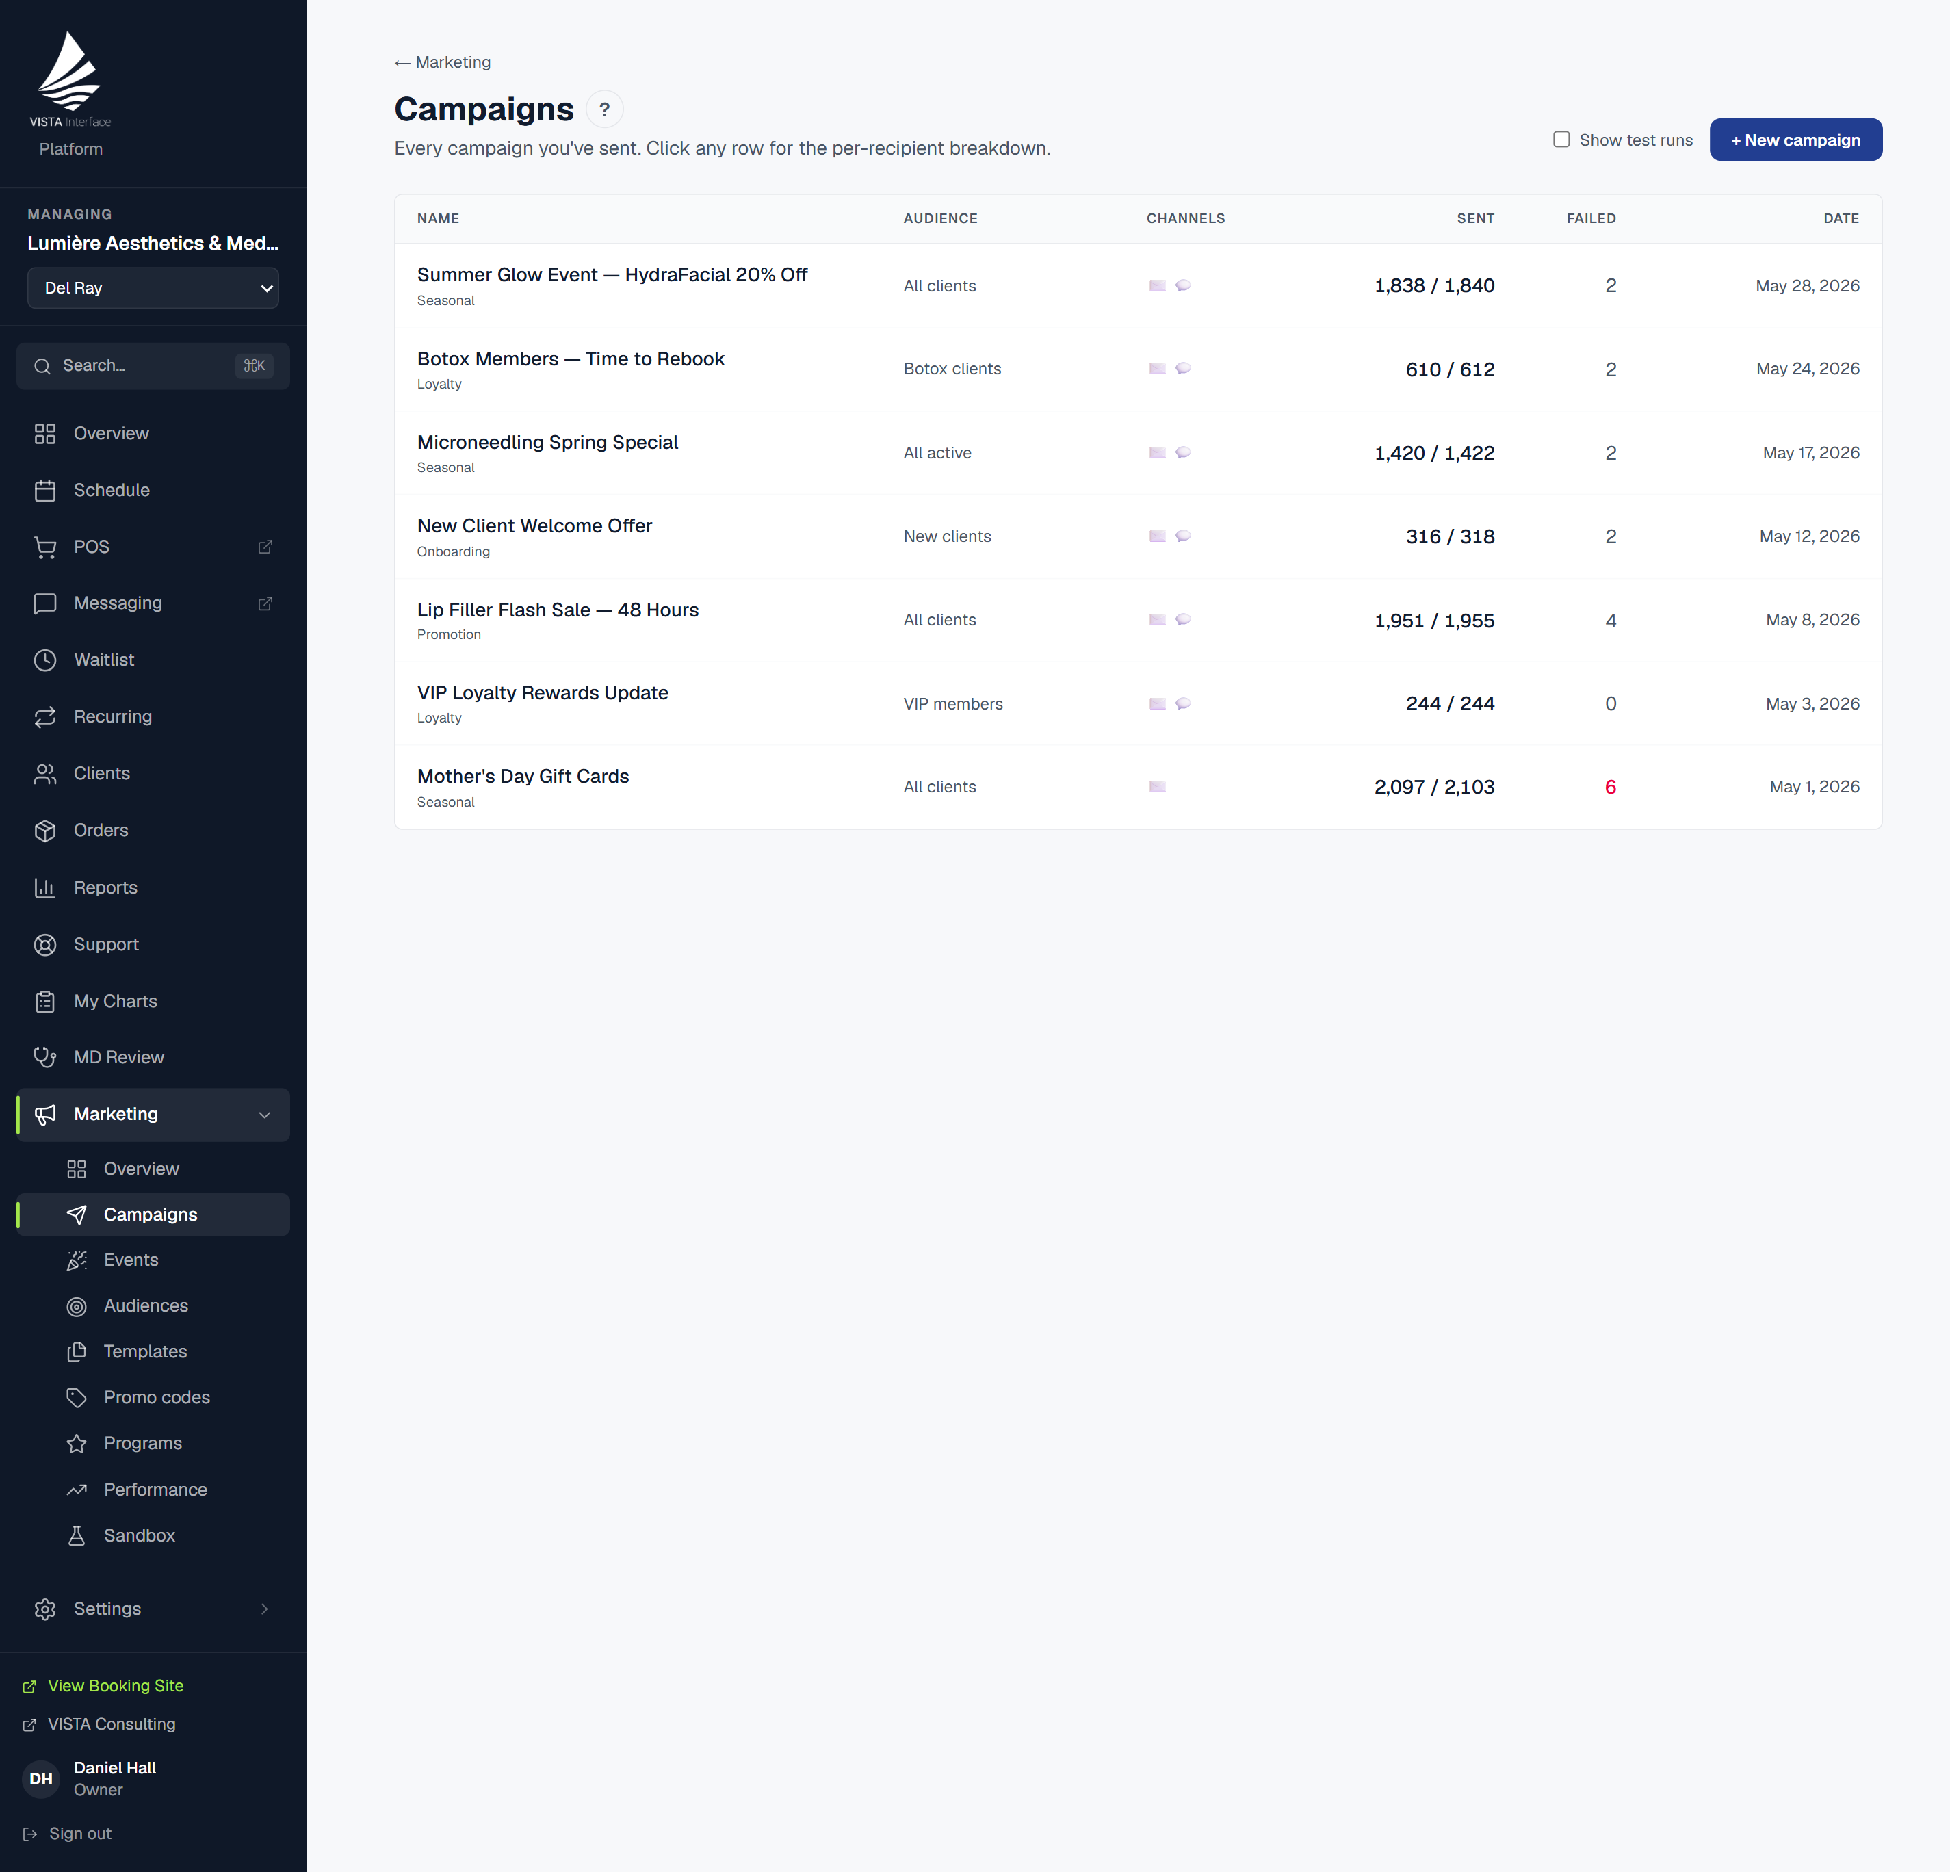The width and height of the screenshot is (1950, 1872).
Task: Open the Promo codes submenu item
Action: (x=153, y=1398)
